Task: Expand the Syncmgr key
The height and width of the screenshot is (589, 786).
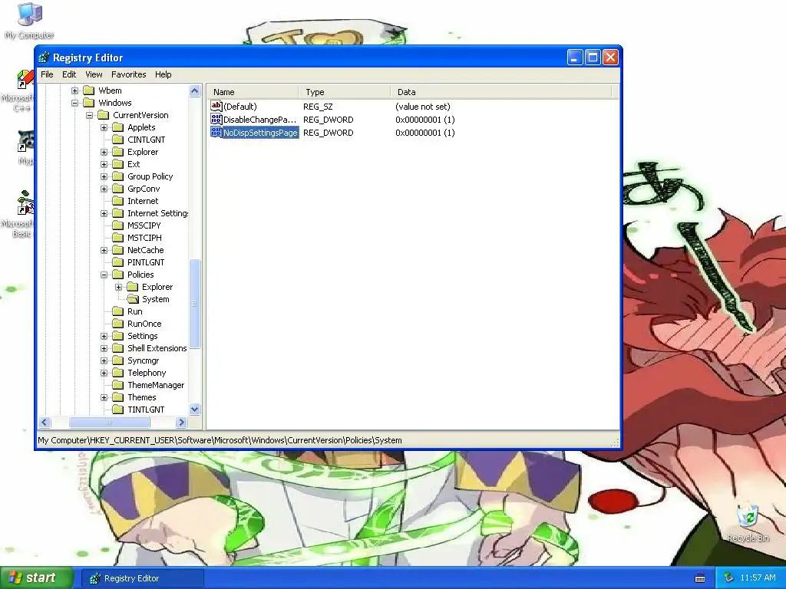Action: click(x=104, y=360)
